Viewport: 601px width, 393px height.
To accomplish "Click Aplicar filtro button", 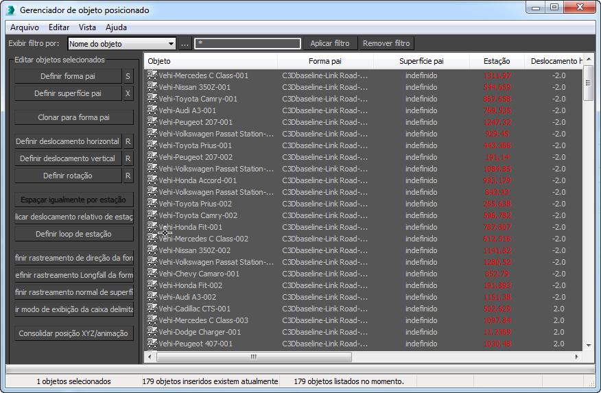I will click(x=330, y=43).
